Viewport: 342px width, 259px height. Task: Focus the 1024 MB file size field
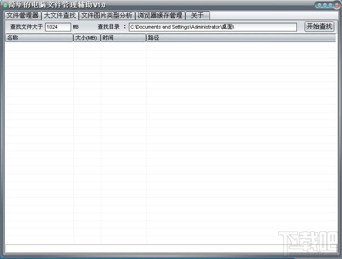pos(58,27)
